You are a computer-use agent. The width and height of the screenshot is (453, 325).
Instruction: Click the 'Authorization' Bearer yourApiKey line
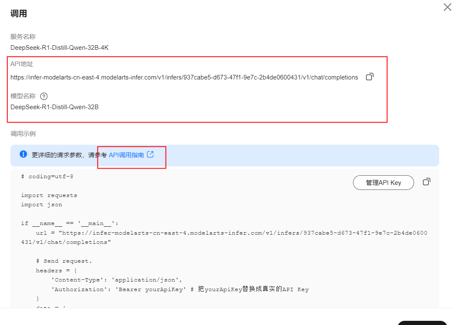[x=180, y=289]
